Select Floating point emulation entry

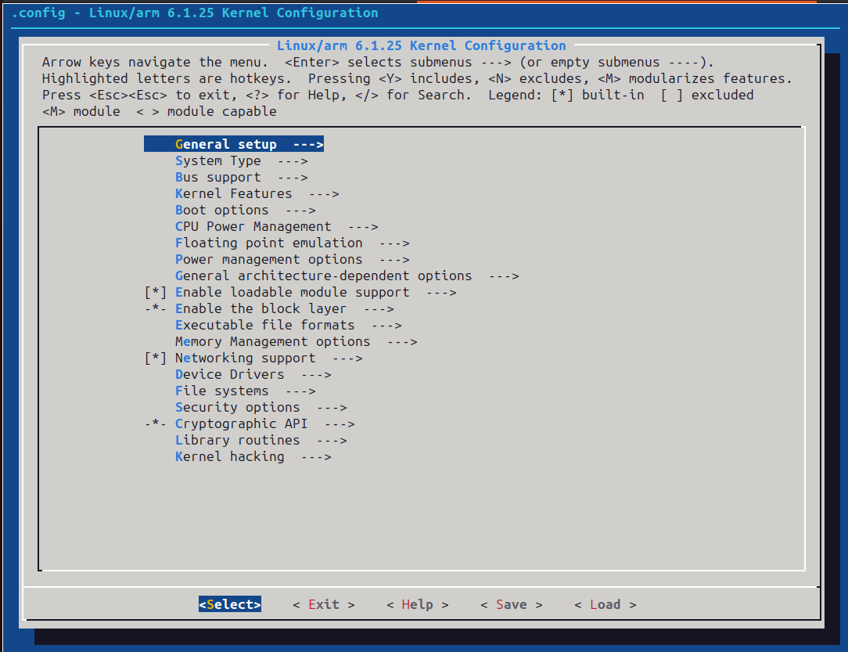pos(292,243)
